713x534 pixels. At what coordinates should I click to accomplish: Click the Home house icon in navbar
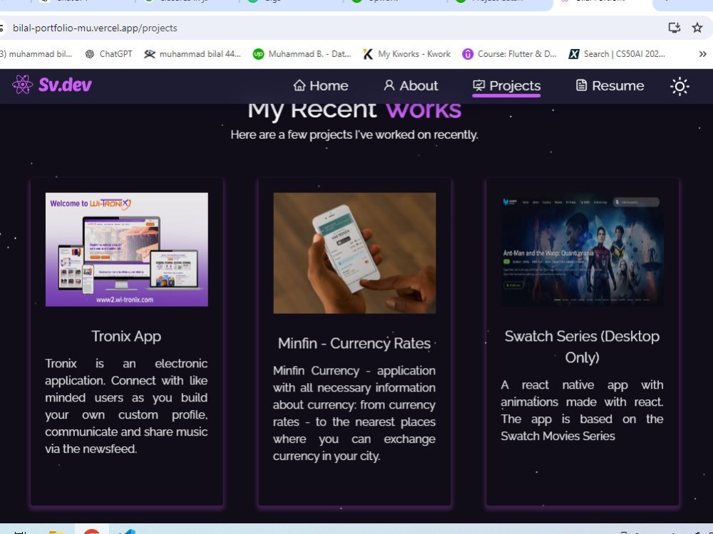coord(299,85)
